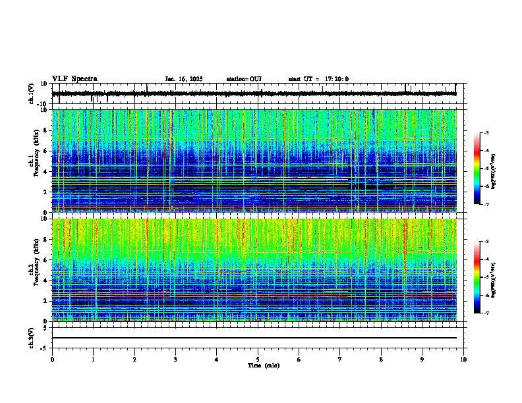The image size is (522, 403).
Task: Click the "6" tick on the Time axis
Action: coord(299,360)
